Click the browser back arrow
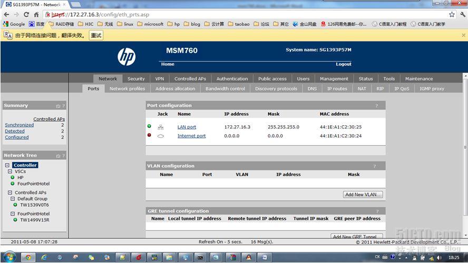The width and height of the screenshot is (468, 263). coord(6,14)
